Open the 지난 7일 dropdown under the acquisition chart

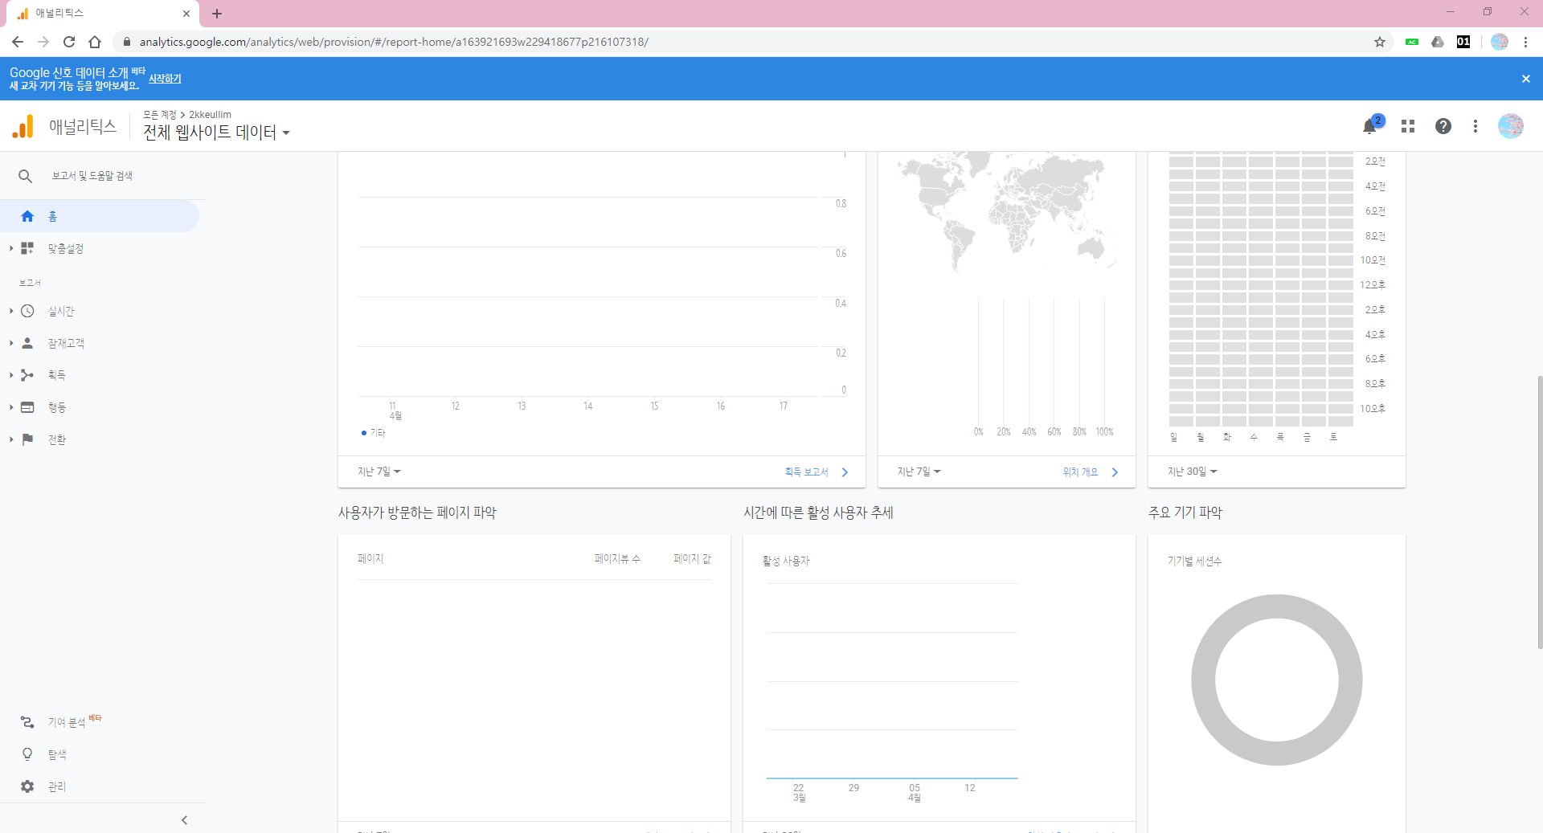379,472
